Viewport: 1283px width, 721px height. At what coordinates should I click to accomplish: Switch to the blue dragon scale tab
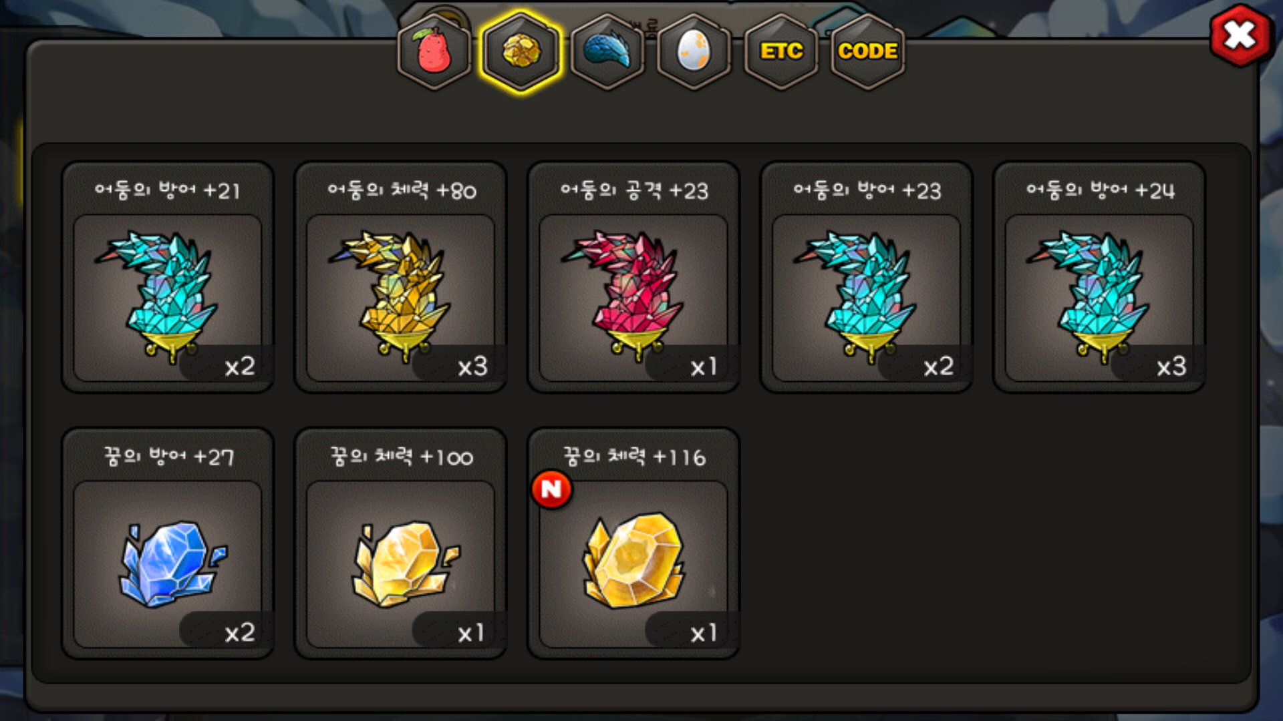607,51
